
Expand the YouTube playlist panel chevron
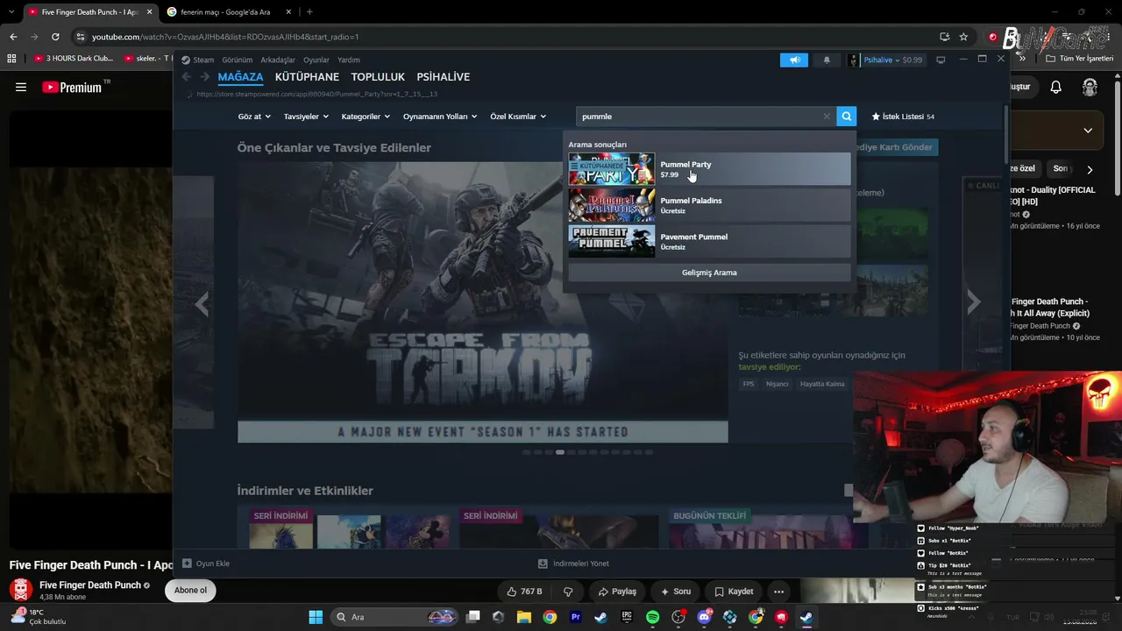coord(1088,131)
